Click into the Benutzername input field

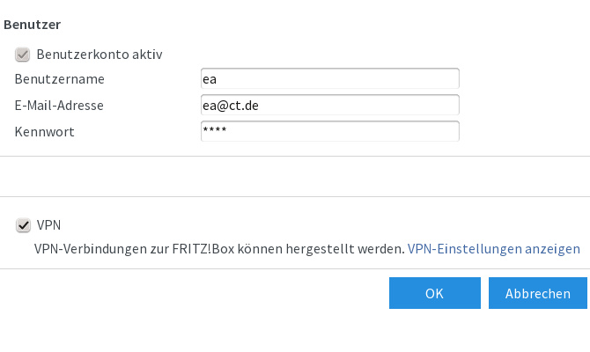click(329, 79)
